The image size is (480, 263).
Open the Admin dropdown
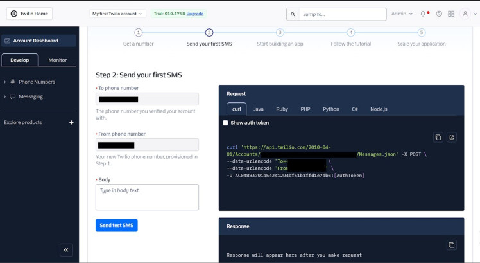point(402,14)
